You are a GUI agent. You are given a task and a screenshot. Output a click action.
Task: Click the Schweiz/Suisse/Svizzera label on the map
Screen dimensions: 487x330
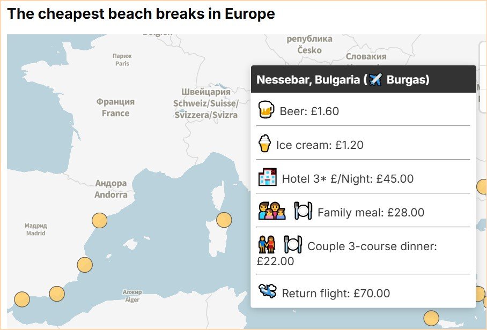point(205,103)
